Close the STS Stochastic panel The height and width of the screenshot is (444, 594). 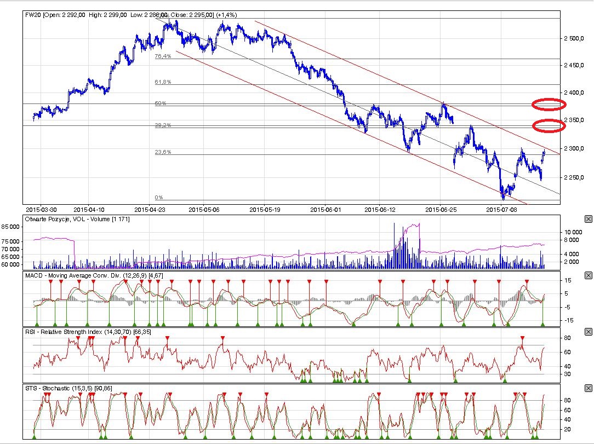(589, 388)
